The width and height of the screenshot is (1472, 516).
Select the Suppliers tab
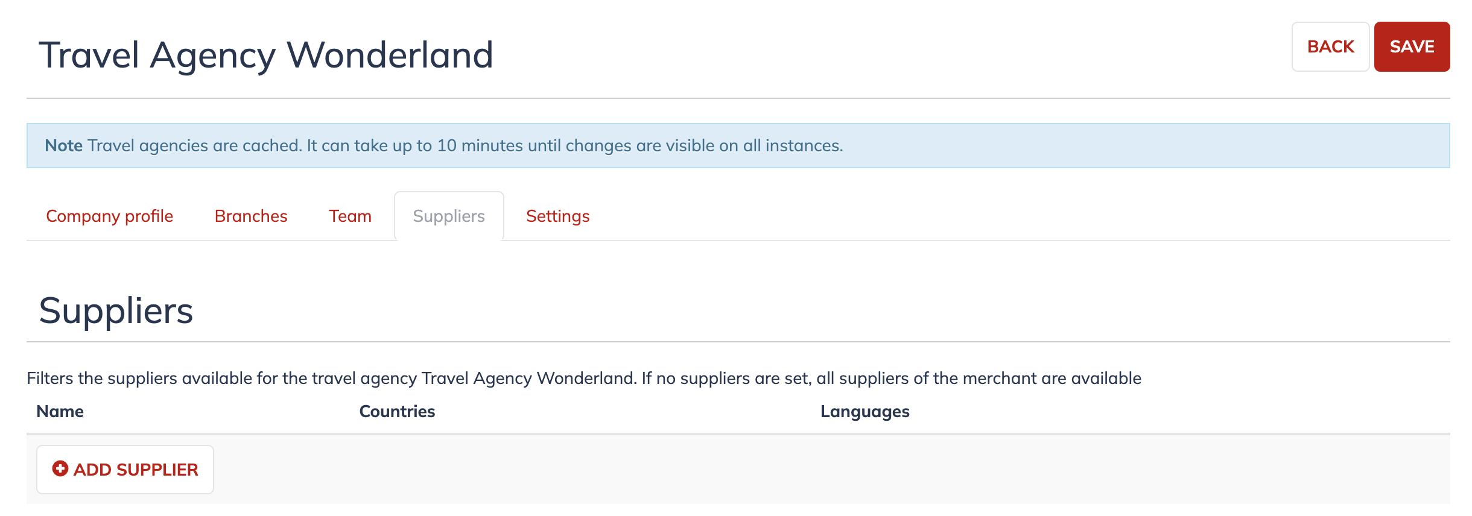click(449, 216)
